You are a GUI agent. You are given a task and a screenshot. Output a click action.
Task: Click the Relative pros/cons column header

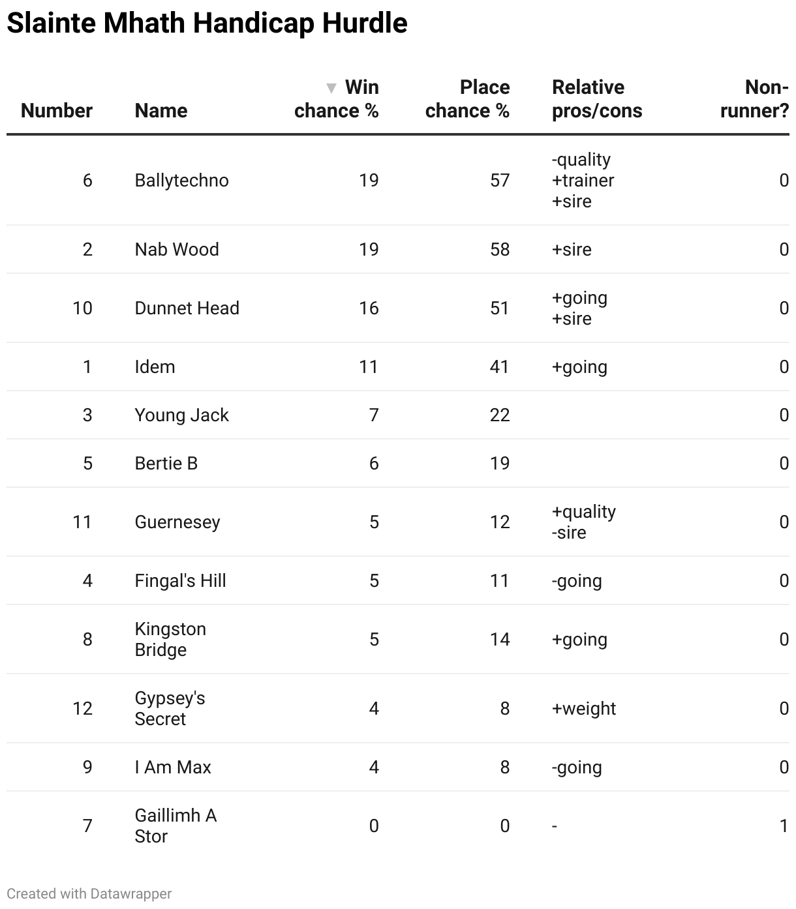pyautogui.click(x=597, y=99)
